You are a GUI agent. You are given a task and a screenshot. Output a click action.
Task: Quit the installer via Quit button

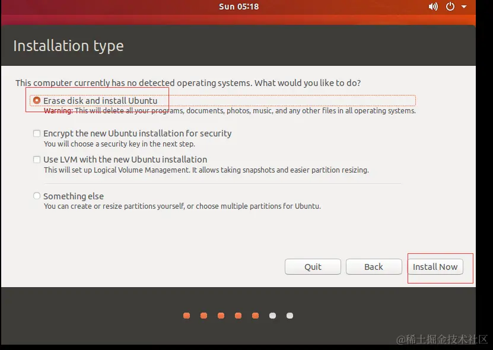(313, 267)
